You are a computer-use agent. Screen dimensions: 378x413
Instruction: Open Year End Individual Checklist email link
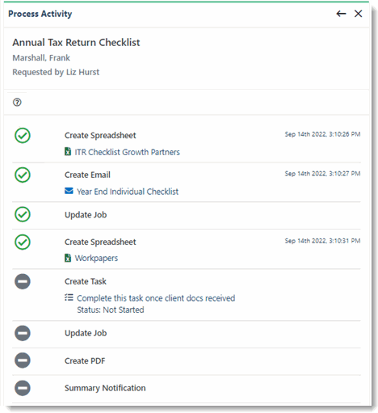coord(128,192)
